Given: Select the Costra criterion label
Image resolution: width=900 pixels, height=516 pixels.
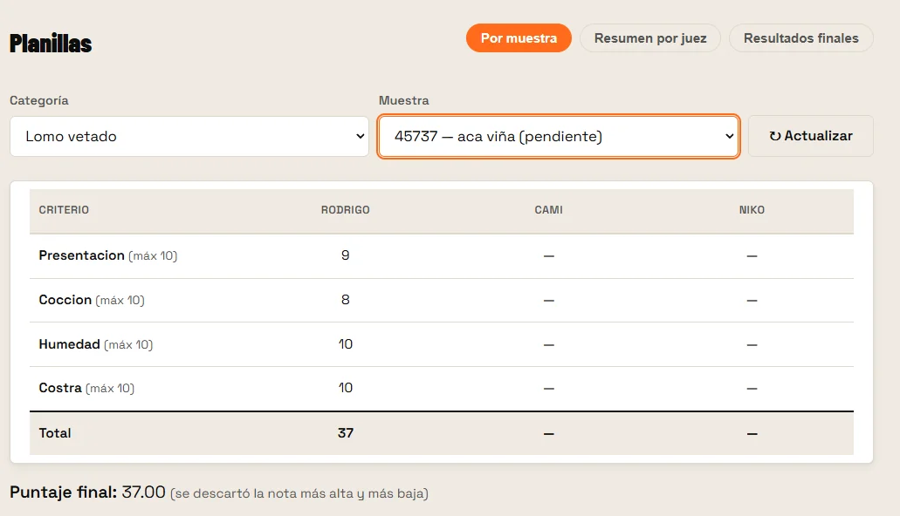Looking at the screenshot, I should 60,388.
